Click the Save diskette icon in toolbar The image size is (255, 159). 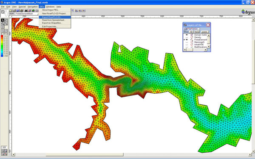coord(18,11)
